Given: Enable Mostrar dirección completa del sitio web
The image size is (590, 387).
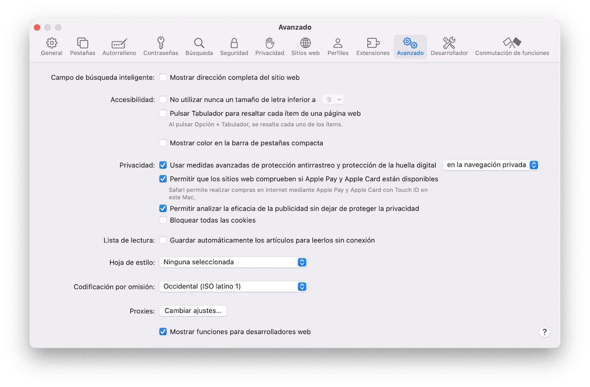Looking at the screenshot, I should [163, 78].
